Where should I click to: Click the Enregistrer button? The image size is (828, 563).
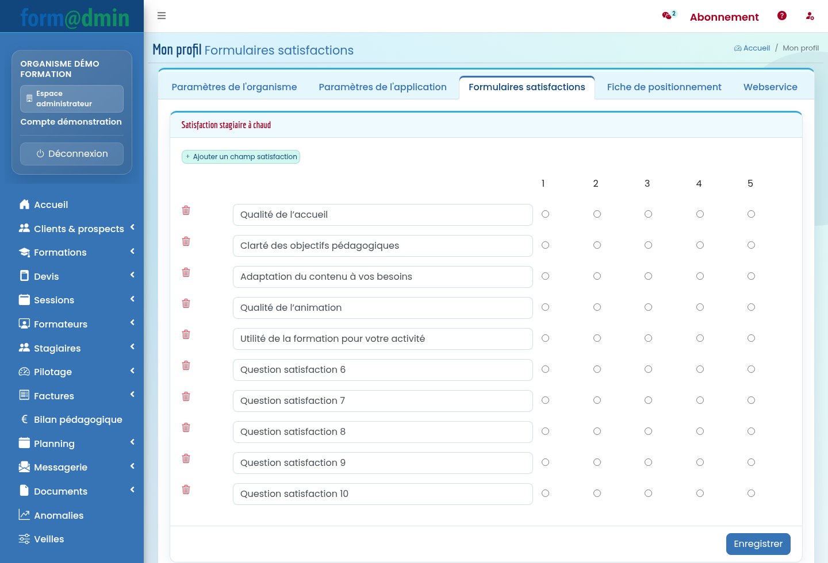click(x=758, y=544)
